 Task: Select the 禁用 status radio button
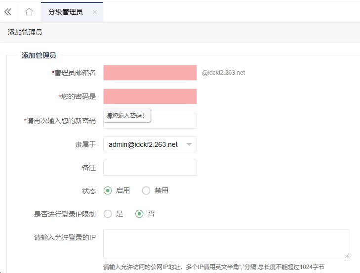click(x=146, y=190)
